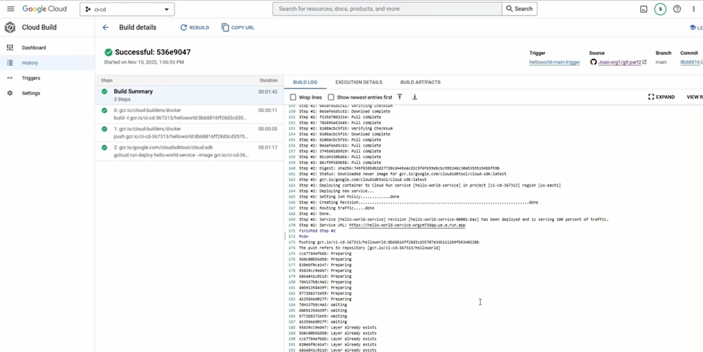
Task: Click the search resources input field
Action: (387, 9)
